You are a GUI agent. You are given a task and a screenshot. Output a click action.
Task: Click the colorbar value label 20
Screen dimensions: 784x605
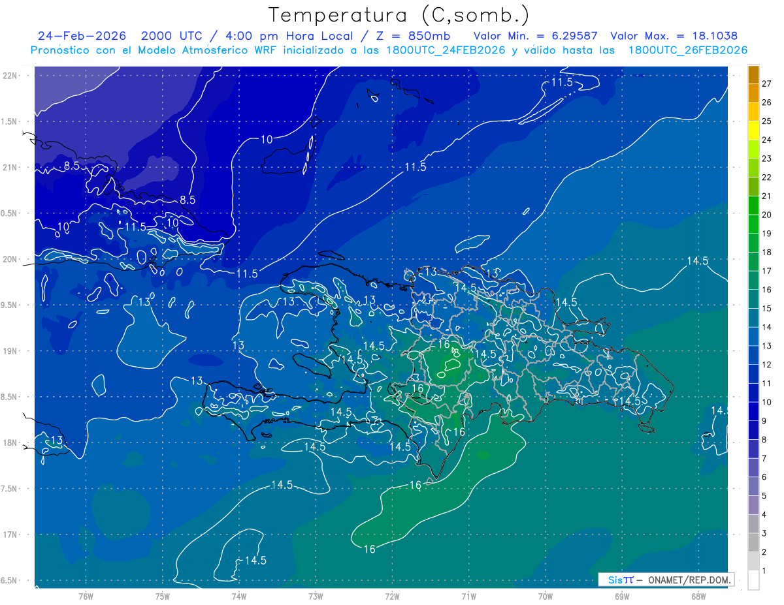pos(766,215)
